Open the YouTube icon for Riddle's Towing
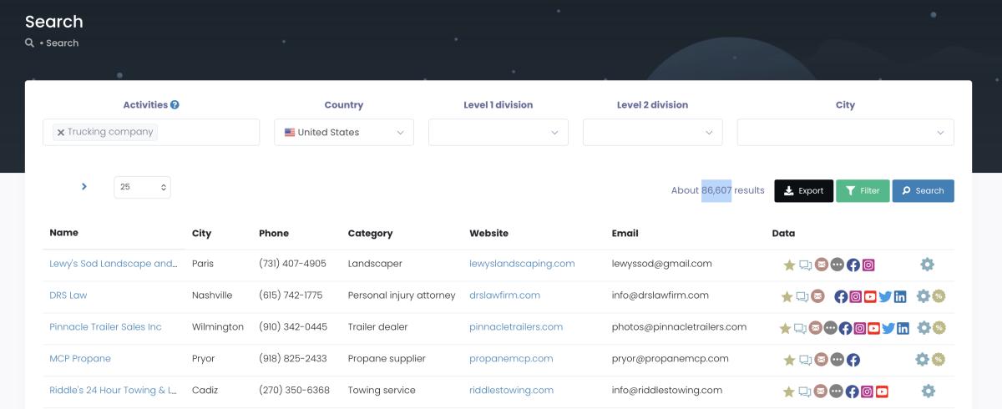Image resolution: width=1002 pixels, height=409 pixels. click(882, 391)
